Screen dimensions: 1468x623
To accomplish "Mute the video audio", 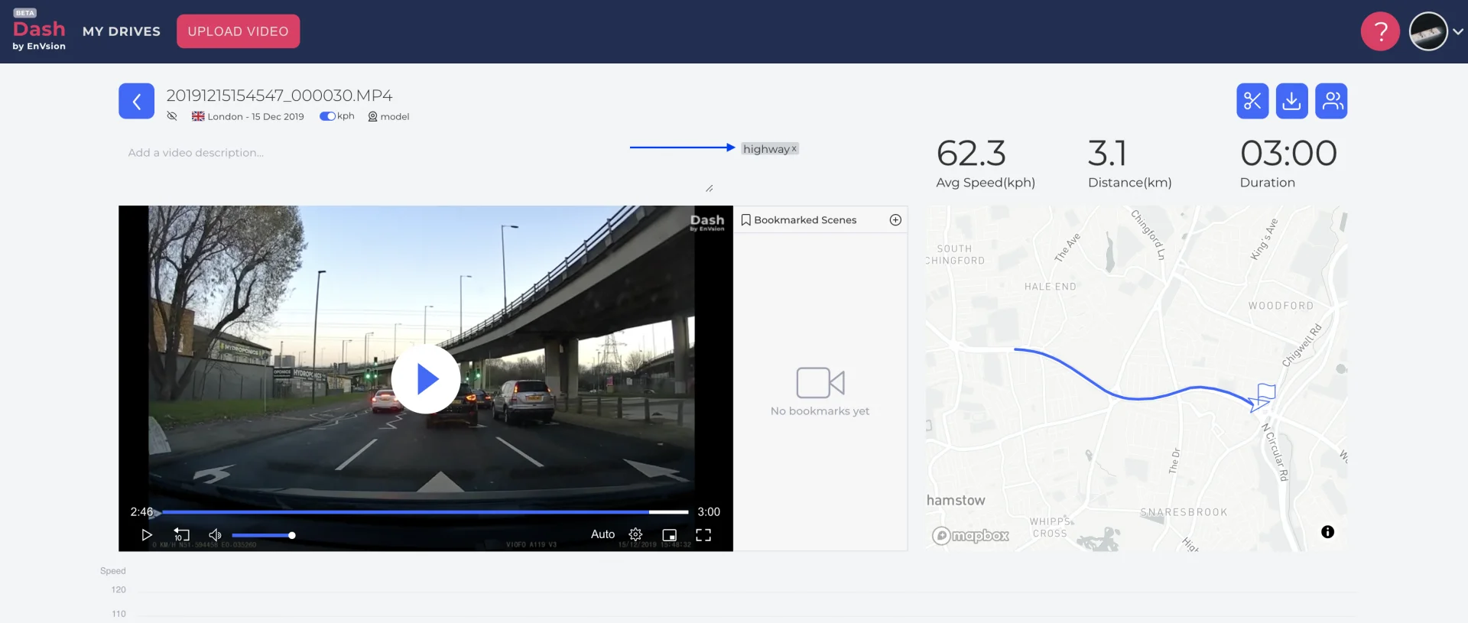I will coord(216,535).
